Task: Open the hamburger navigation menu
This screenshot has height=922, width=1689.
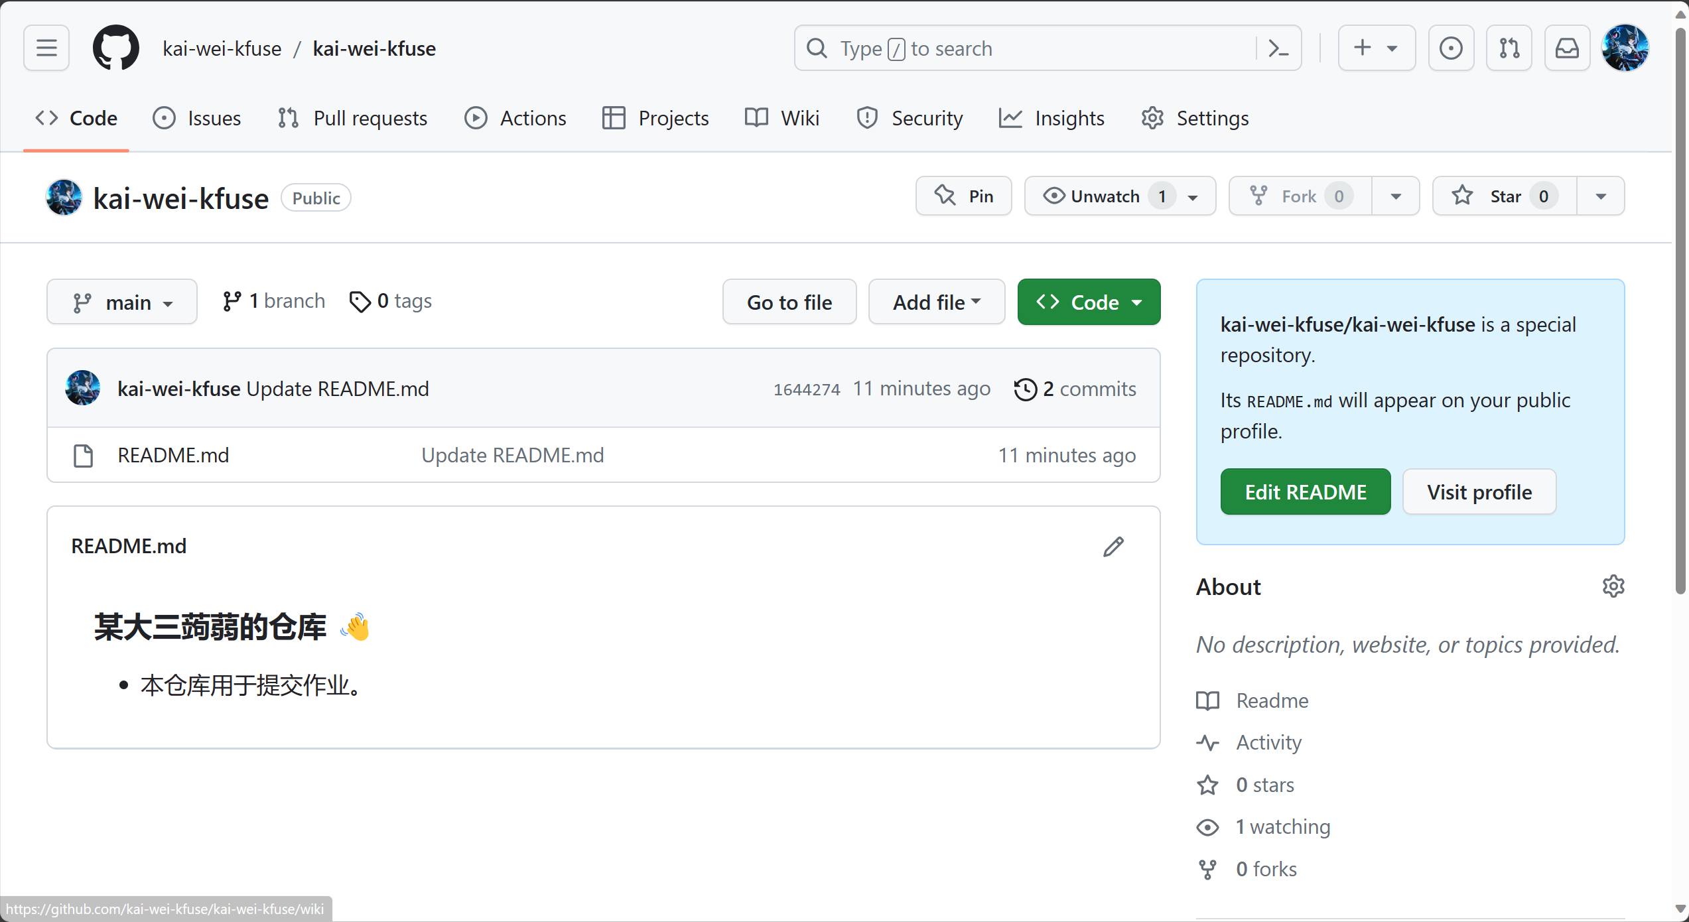Action: tap(46, 48)
